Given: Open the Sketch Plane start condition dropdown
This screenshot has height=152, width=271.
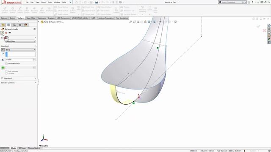Looking at the screenshot, I should (20, 41).
